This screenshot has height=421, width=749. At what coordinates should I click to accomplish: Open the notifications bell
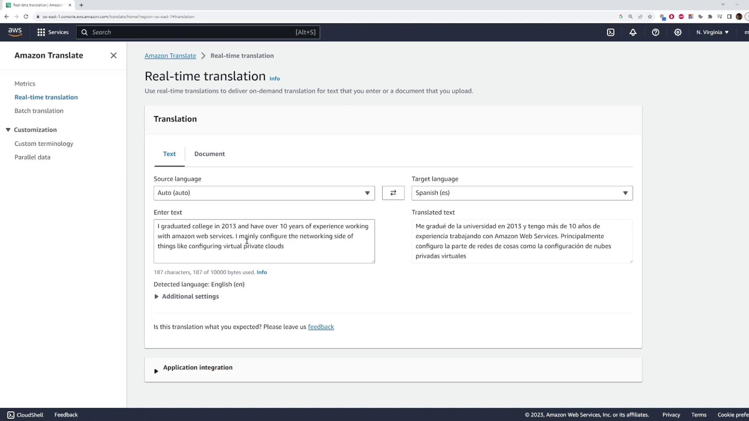pos(633,32)
